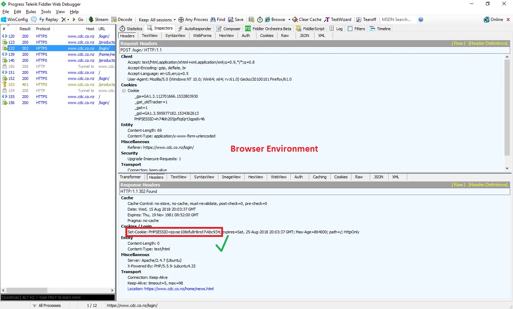The width and height of the screenshot is (513, 309).
Task: Click Clear Cache in the toolbar
Action: point(307,20)
